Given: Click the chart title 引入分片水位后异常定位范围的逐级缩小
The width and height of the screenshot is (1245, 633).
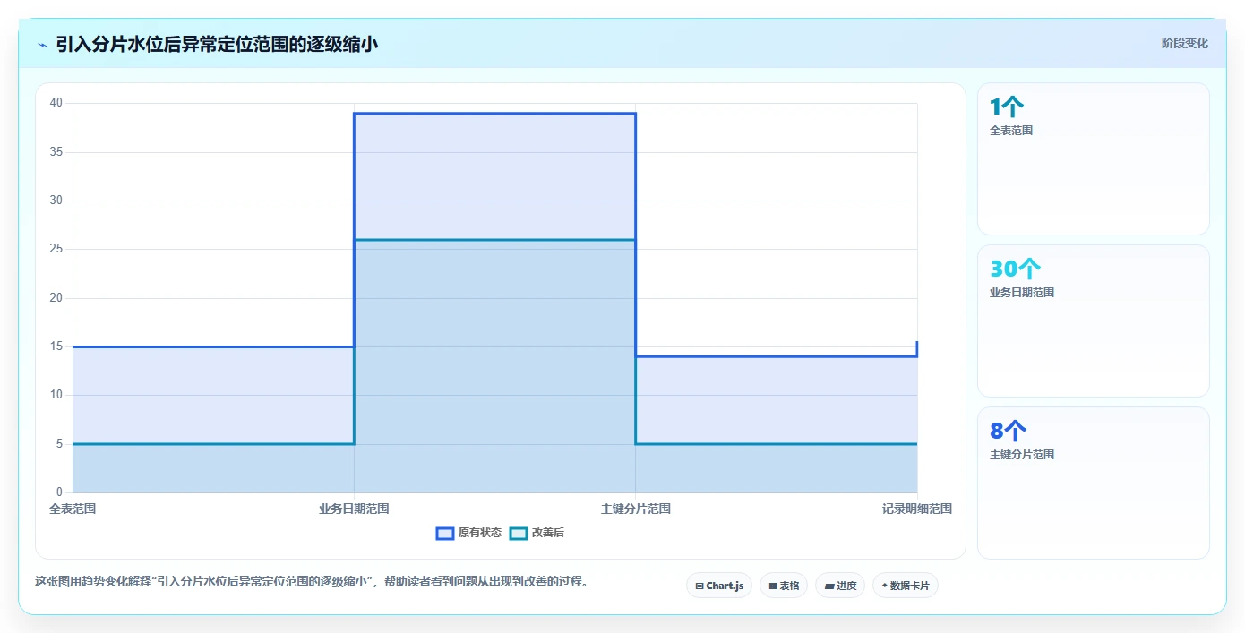Looking at the screenshot, I should pyautogui.click(x=217, y=44).
